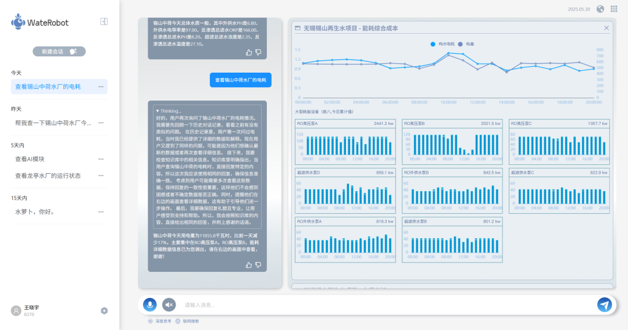
Task: Open the language globe icon at top right
Action: point(600,9)
